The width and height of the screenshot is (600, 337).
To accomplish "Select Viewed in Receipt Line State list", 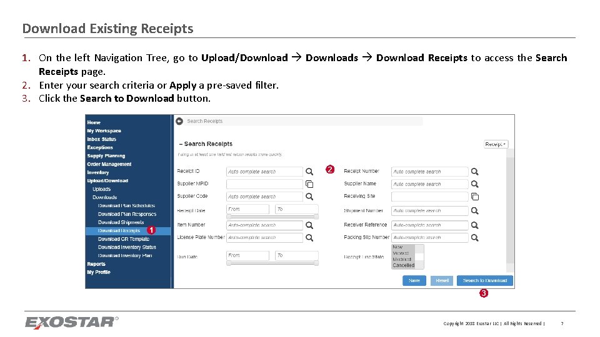I will pos(401,253).
